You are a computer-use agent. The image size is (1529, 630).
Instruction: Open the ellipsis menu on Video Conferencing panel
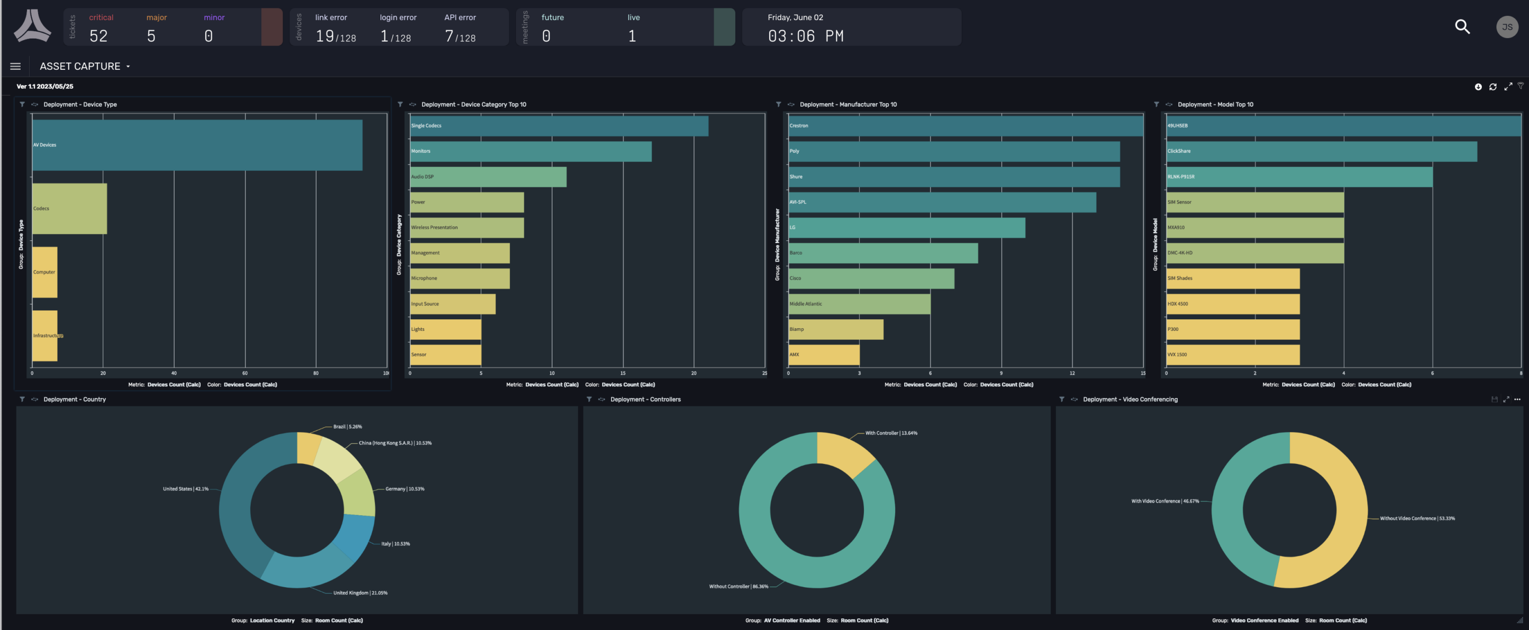click(1518, 399)
